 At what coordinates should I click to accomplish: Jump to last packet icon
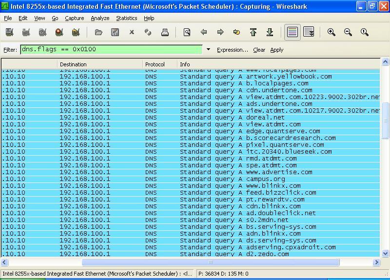click(x=270, y=32)
